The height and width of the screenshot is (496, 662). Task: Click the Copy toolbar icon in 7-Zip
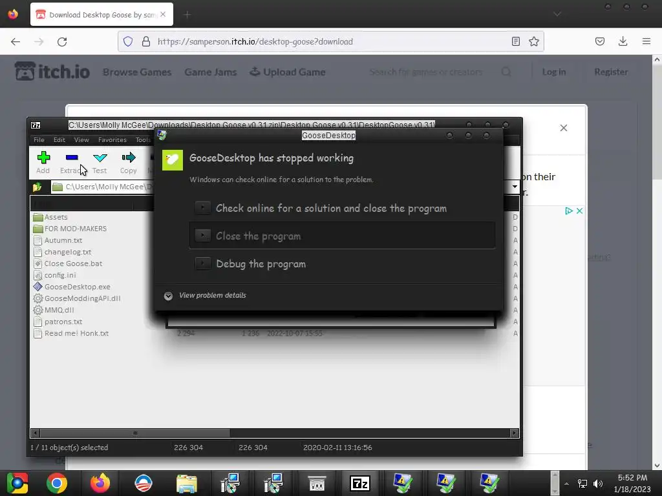129,162
